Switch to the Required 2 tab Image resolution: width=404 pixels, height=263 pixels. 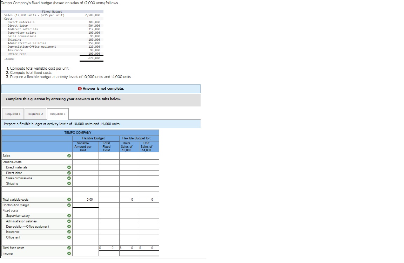tap(35, 114)
